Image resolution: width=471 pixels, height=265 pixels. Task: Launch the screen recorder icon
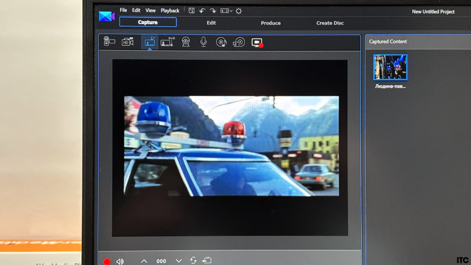(x=257, y=42)
